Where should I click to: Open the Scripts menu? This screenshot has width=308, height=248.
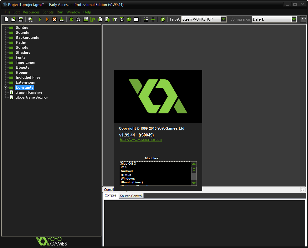[48, 12]
